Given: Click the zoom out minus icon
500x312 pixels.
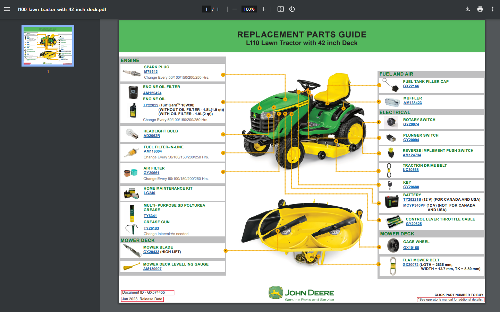Looking at the screenshot, I should coord(235,9).
